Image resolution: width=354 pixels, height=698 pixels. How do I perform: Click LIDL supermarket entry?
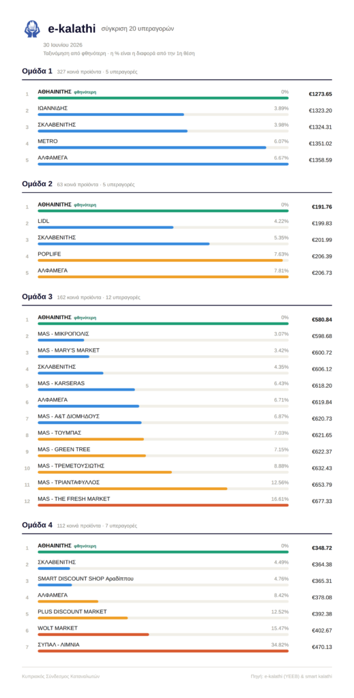pos(178,223)
